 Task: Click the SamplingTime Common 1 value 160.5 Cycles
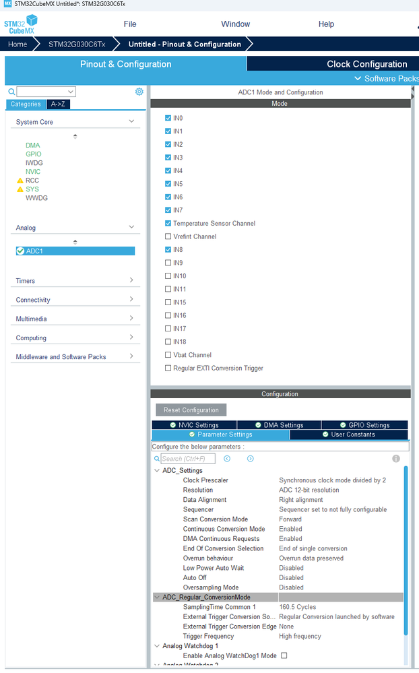(298, 607)
